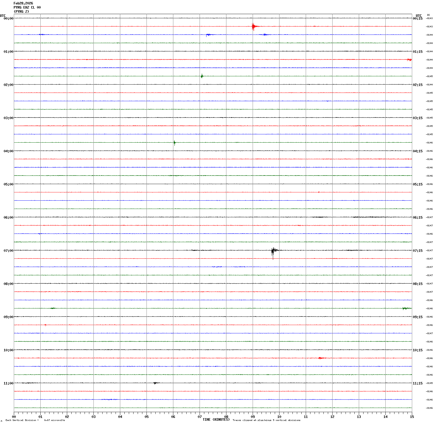Click the red event on the 10:15 trace

pos(321,358)
